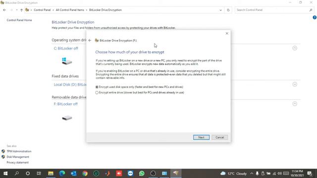The width and height of the screenshot is (317, 178).
Task: Click the C: Windows drive icon
Action: click(67, 61)
